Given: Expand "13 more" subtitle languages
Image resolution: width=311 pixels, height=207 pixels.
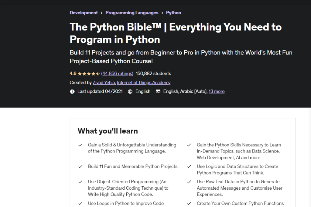Looking at the screenshot, I should 217,91.
